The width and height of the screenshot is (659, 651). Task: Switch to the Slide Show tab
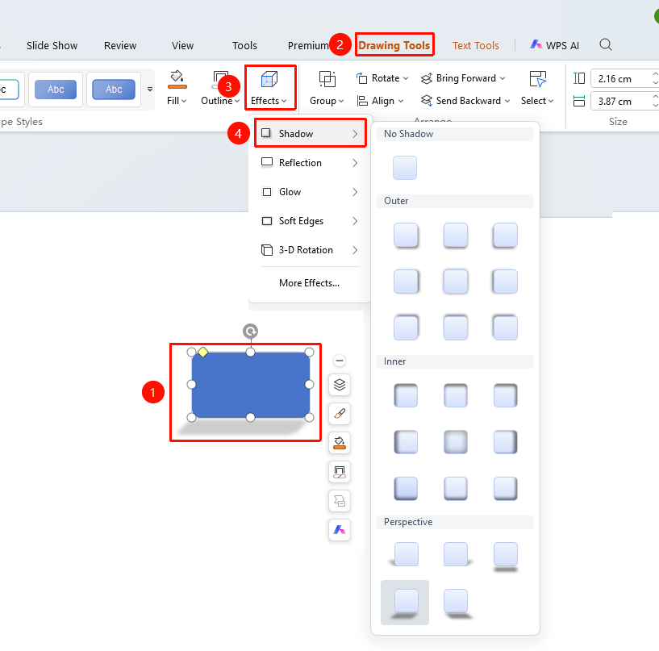click(52, 45)
